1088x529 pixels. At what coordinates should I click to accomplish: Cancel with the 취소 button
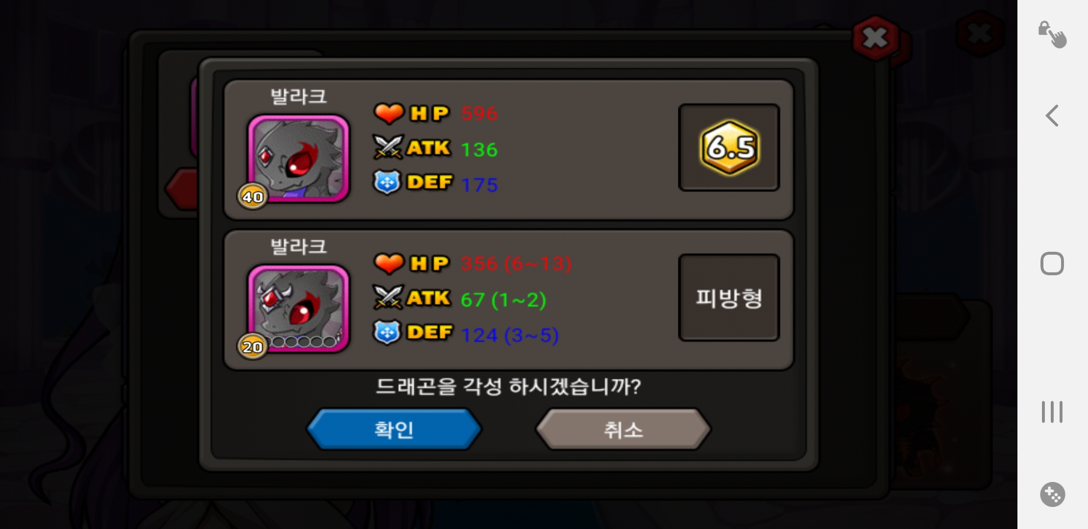(623, 430)
